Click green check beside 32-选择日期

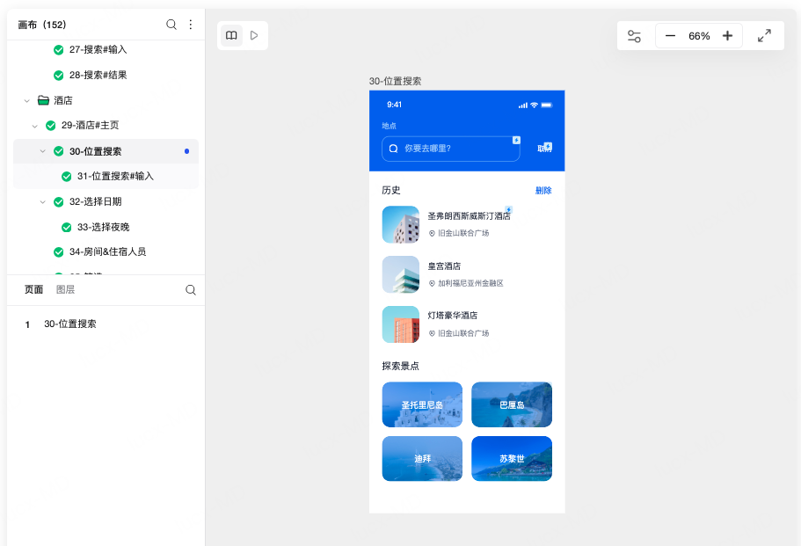click(59, 201)
